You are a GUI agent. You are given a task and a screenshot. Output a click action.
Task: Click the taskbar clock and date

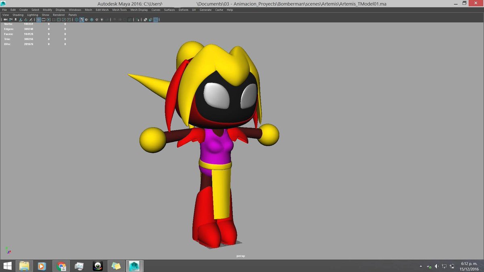click(x=470, y=266)
